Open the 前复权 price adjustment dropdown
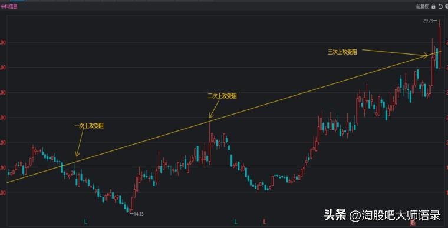 [x=422, y=6]
